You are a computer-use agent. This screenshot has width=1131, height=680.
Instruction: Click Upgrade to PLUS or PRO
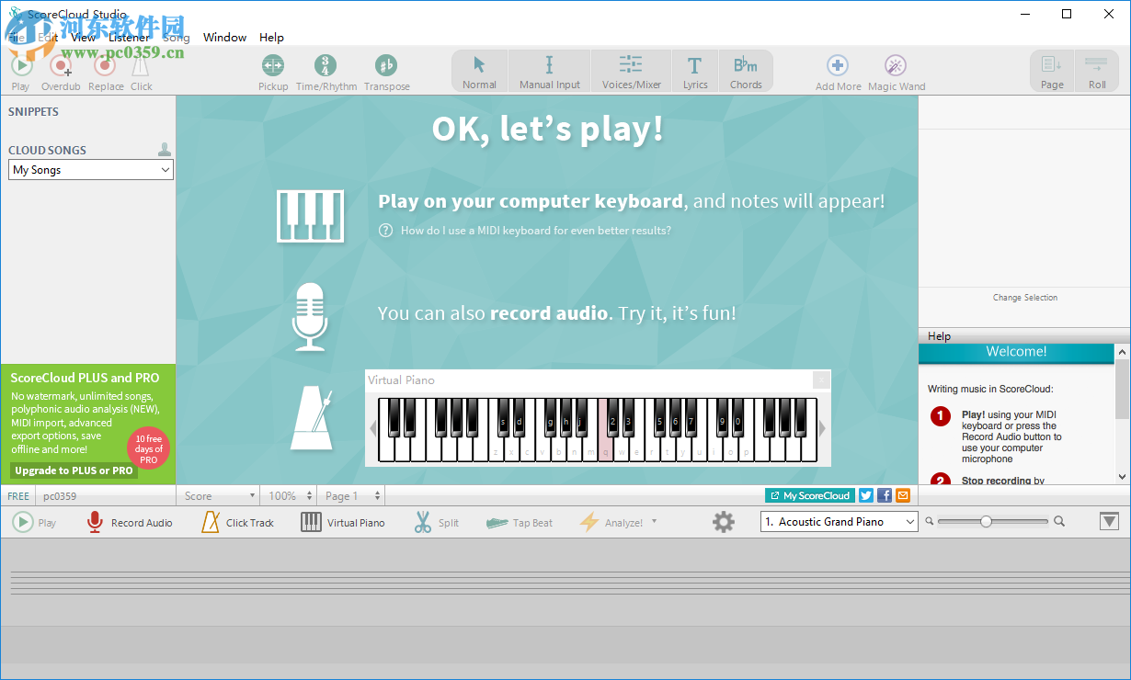tap(73, 470)
